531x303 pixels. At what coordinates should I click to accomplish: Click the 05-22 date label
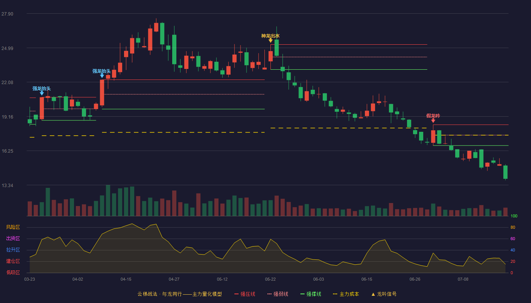click(x=270, y=279)
